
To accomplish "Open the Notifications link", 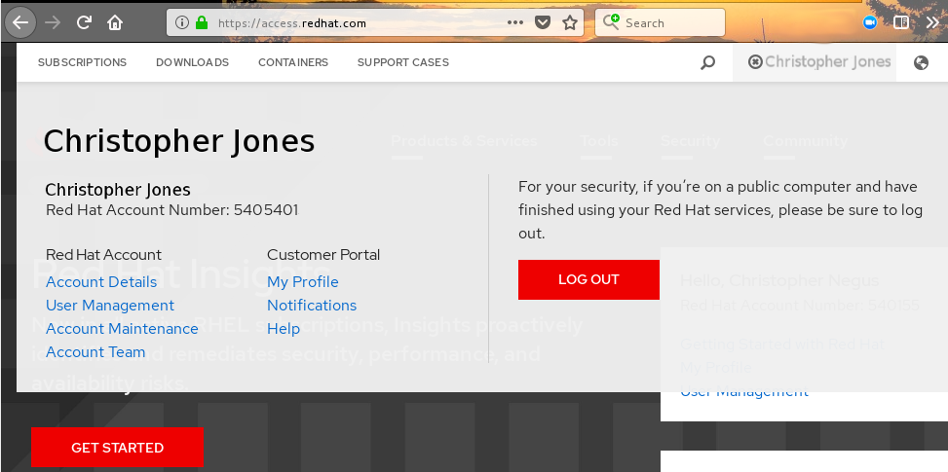I will pyautogui.click(x=312, y=306).
